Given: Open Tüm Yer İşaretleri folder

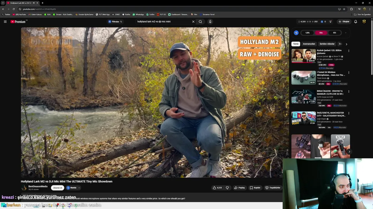Looking at the screenshot, I should pyautogui.click(x=363, y=15).
